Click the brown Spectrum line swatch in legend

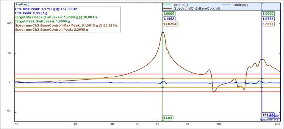click(168, 9)
